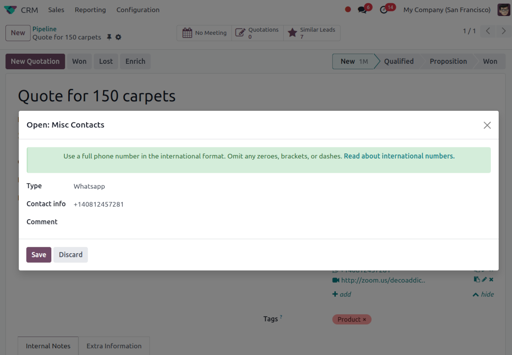This screenshot has width=512, height=355.
Task: Open Read about international numbers link
Action: 399,156
